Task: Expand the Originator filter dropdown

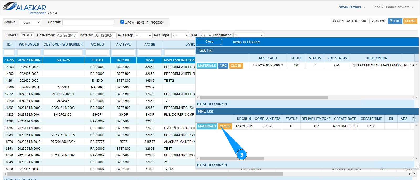Action: (249, 35)
